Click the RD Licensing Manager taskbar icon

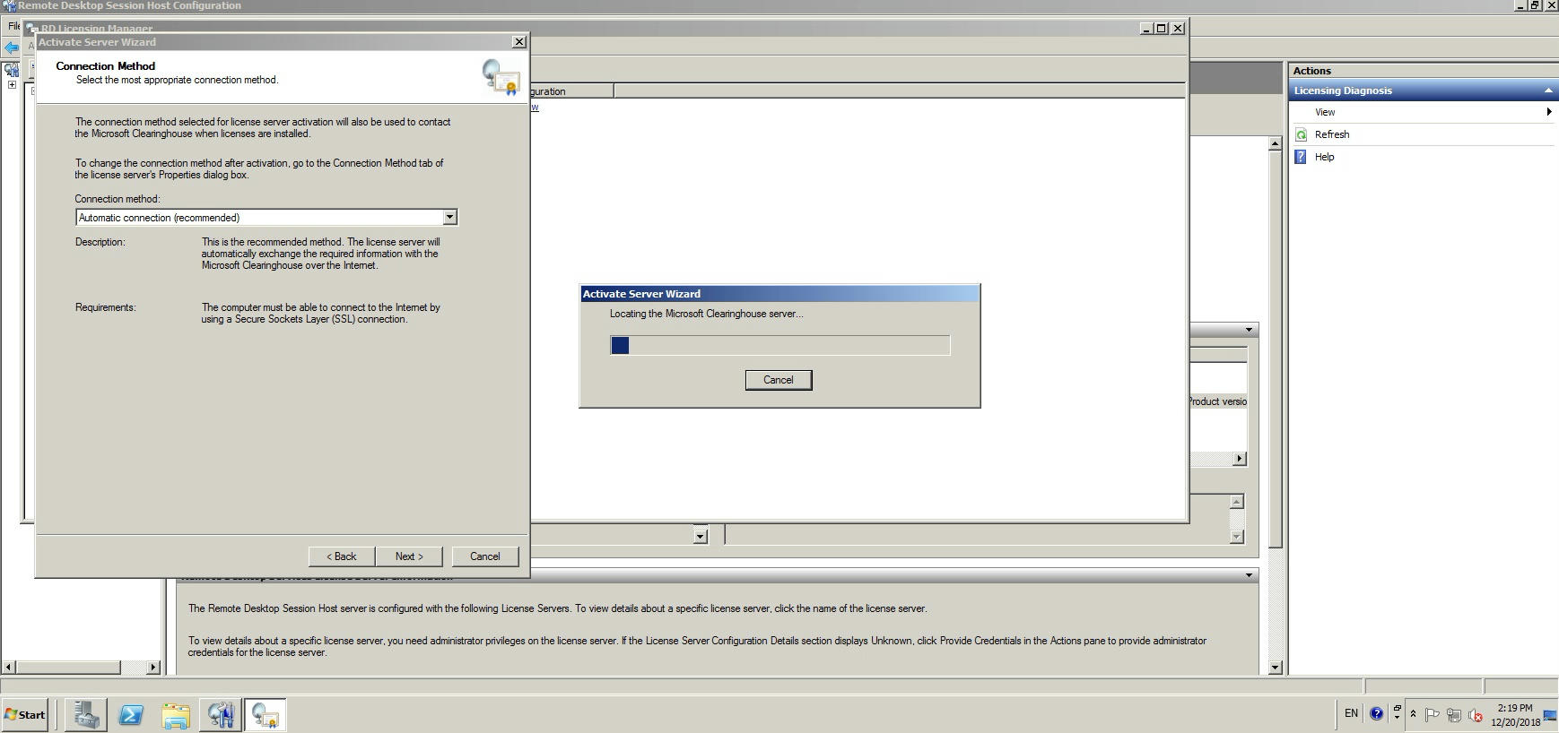(x=265, y=714)
